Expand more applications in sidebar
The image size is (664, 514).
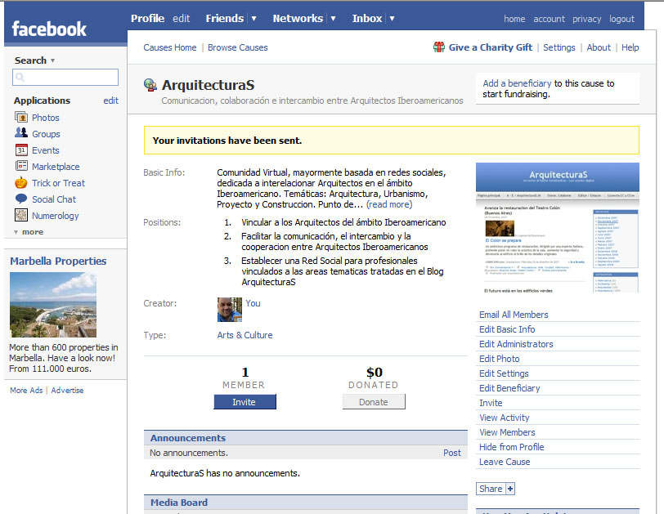click(29, 232)
